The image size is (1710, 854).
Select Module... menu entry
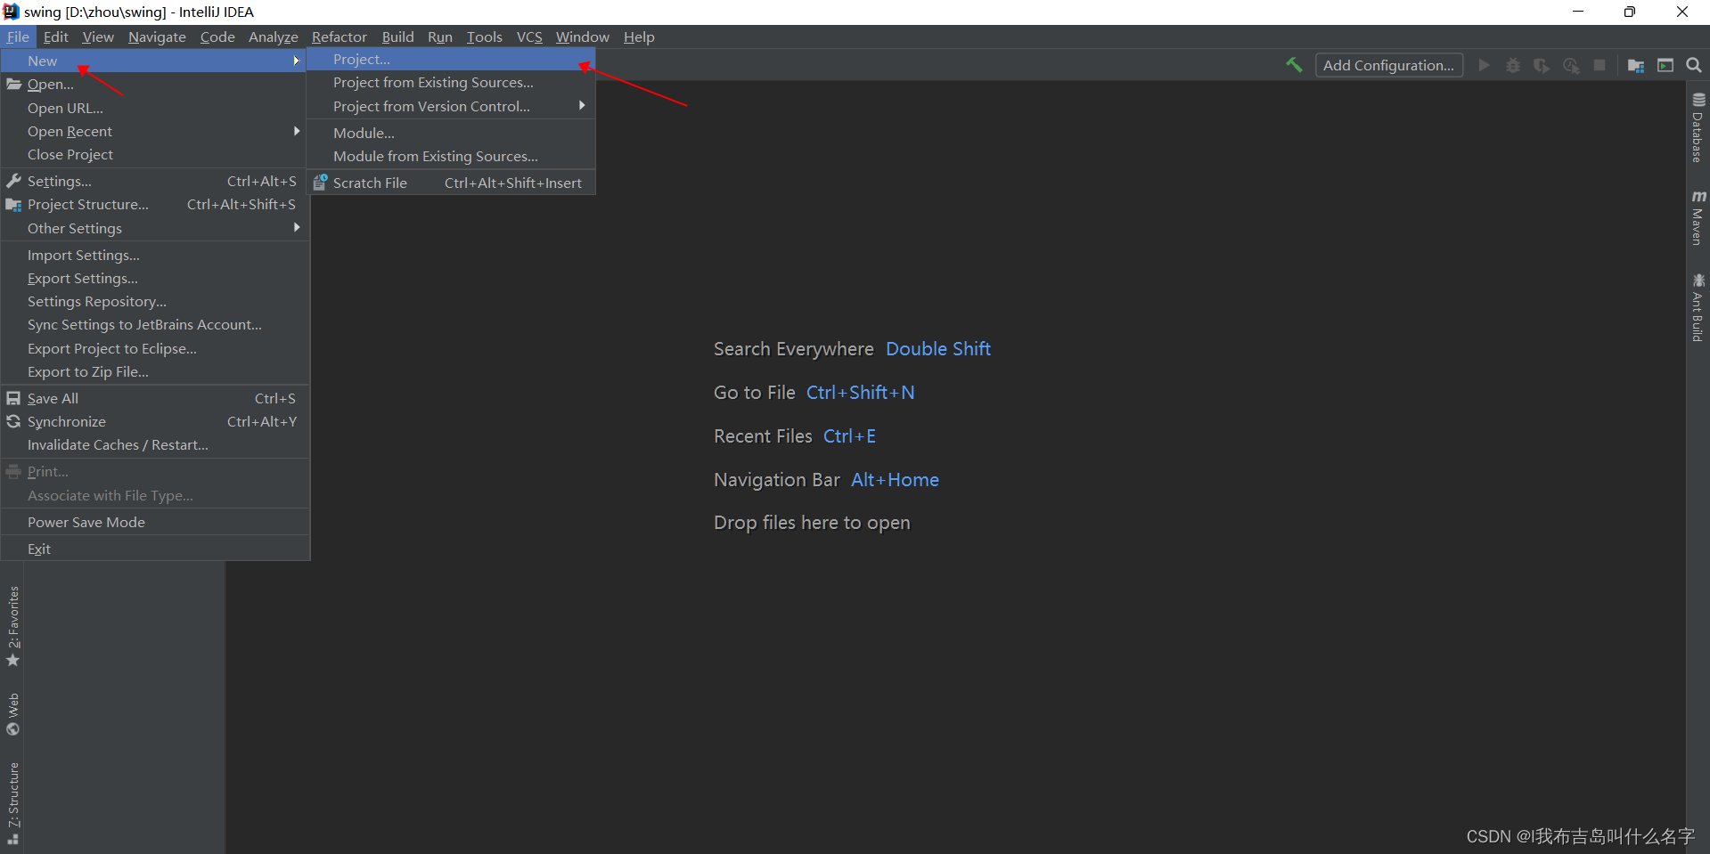pyautogui.click(x=450, y=133)
